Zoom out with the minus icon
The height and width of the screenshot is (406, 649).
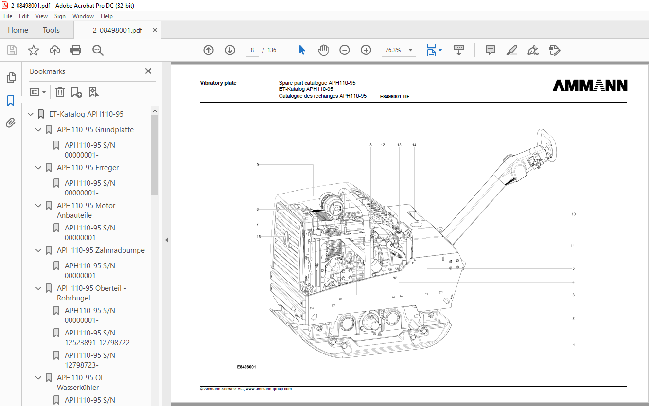coord(345,50)
